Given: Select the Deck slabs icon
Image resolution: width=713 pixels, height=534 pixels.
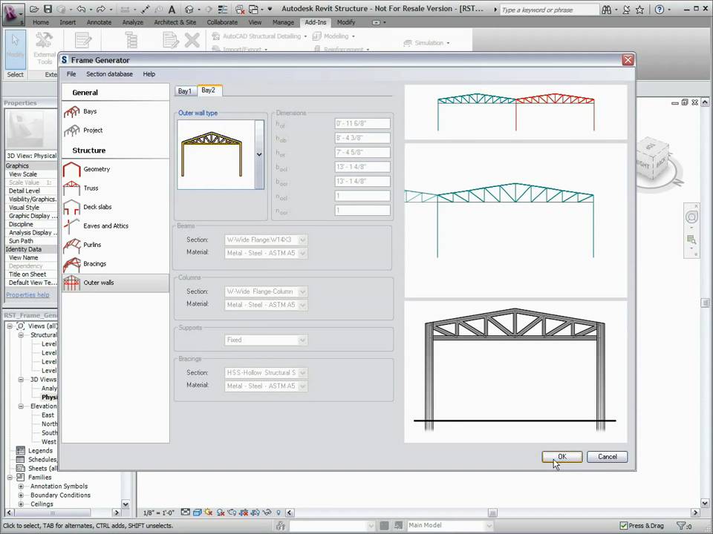Looking at the screenshot, I should [x=71, y=207].
